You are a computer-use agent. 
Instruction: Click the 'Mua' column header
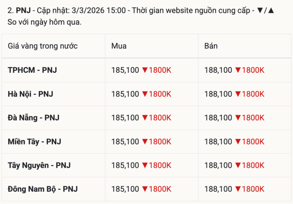pos(119,46)
